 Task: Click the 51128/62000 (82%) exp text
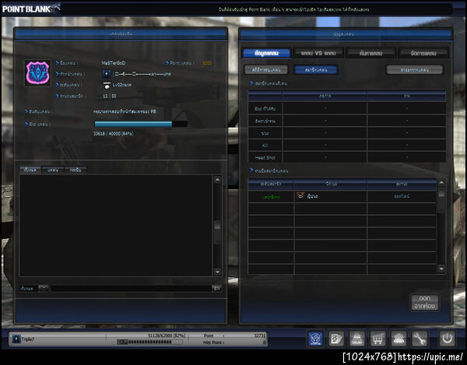pos(167,335)
